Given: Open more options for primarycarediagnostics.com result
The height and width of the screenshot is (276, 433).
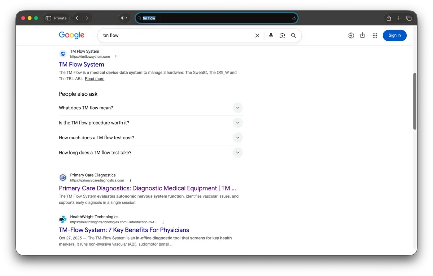Looking at the screenshot, I should point(130,180).
